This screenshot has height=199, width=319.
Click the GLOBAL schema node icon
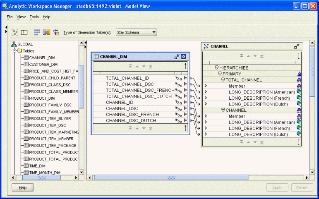coord(14,44)
